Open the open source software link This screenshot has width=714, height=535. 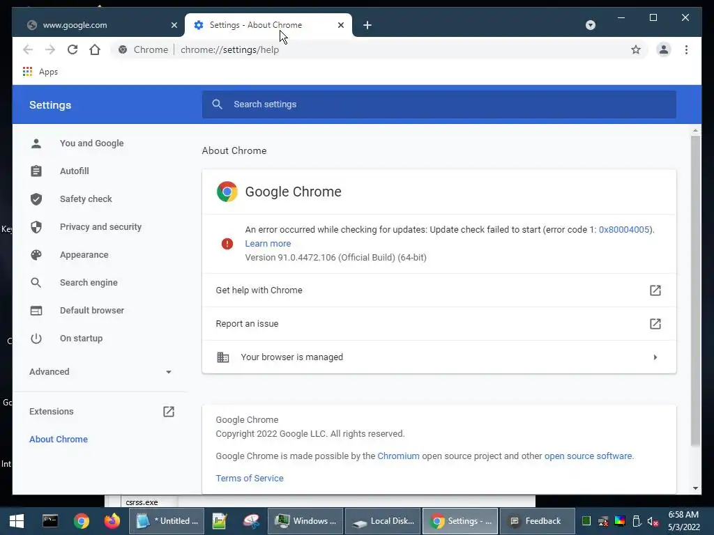(588, 456)
